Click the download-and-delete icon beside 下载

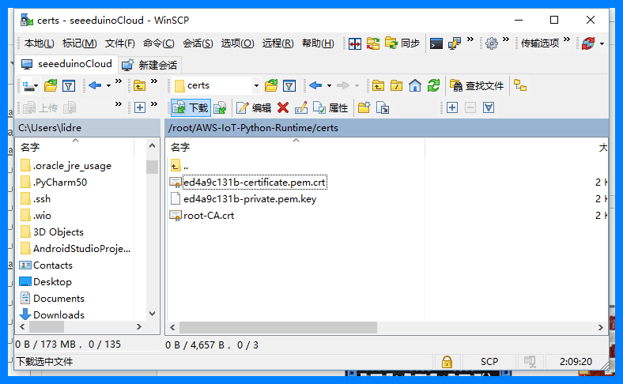(220, 107)
